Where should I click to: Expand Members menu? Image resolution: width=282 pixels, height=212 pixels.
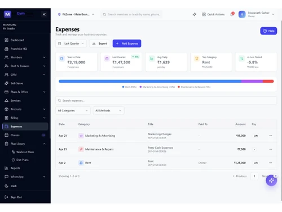pos(25,57)
